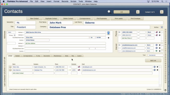The width and height of the screenshot is (170, 95).
Task: Open the Scripts menu
Action: coord(73,1)
